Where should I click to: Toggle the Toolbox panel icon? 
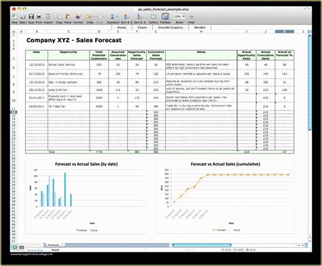[x=165, y=16]
